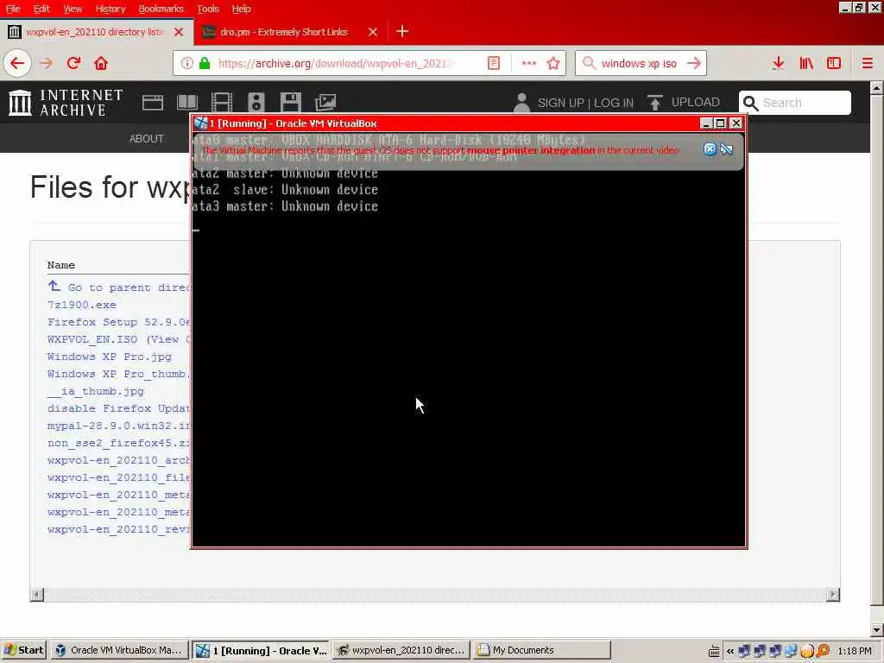Switch to the wxpvol-en_202110 Firefox taskbar button

click(401, 650)
